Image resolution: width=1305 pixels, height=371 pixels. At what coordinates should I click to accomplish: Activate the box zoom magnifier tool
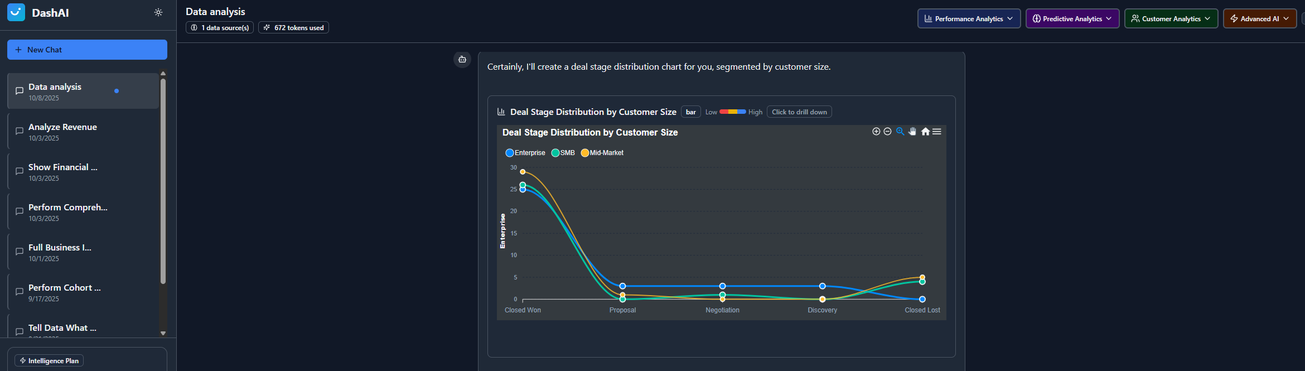900,132
